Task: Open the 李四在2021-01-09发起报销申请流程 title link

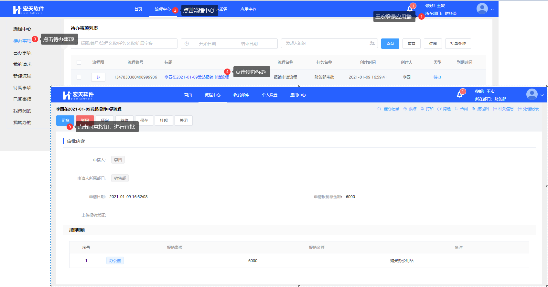Action: coord(197,77)
